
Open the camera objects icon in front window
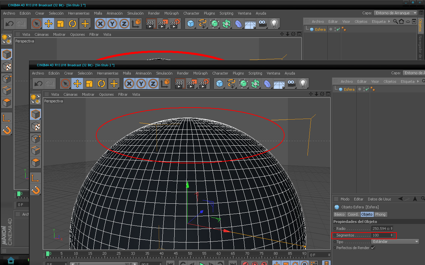[x=291, y=83]
